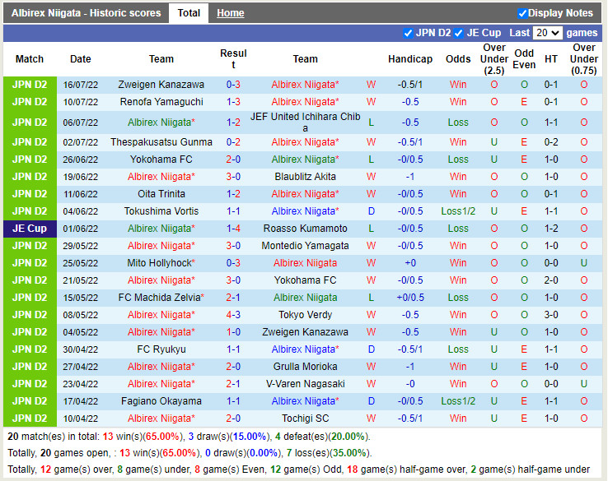This screenshot has height=481, width=608.
Task: Click HT score 0-2 in Thespakusatsu Gunma row
Action: tap(551, 142)
